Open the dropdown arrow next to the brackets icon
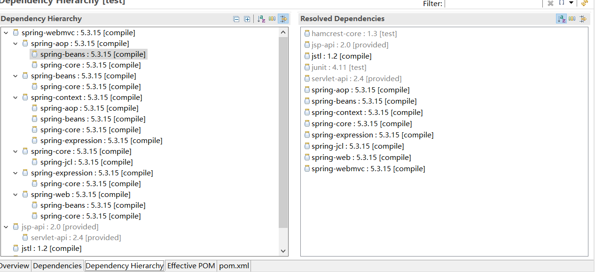The height and width of the screenshot is (272, 595). click(571, 3)
